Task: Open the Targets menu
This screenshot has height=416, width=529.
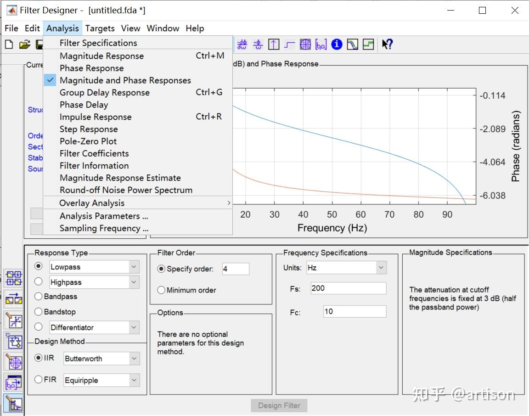Action: coord(100,28)
